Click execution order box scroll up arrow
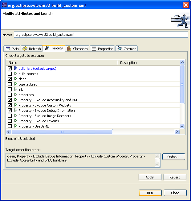The image size is (191, 201). click(x=157, y=157)
